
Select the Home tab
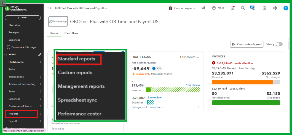[x=54, y=33]
